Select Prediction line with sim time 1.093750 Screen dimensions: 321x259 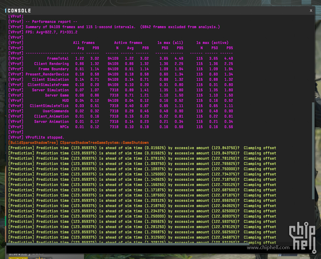(x=142, y=164)
